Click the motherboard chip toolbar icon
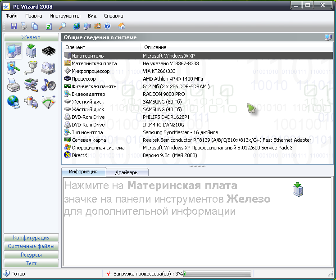336x280 pixels. (97, 27)
